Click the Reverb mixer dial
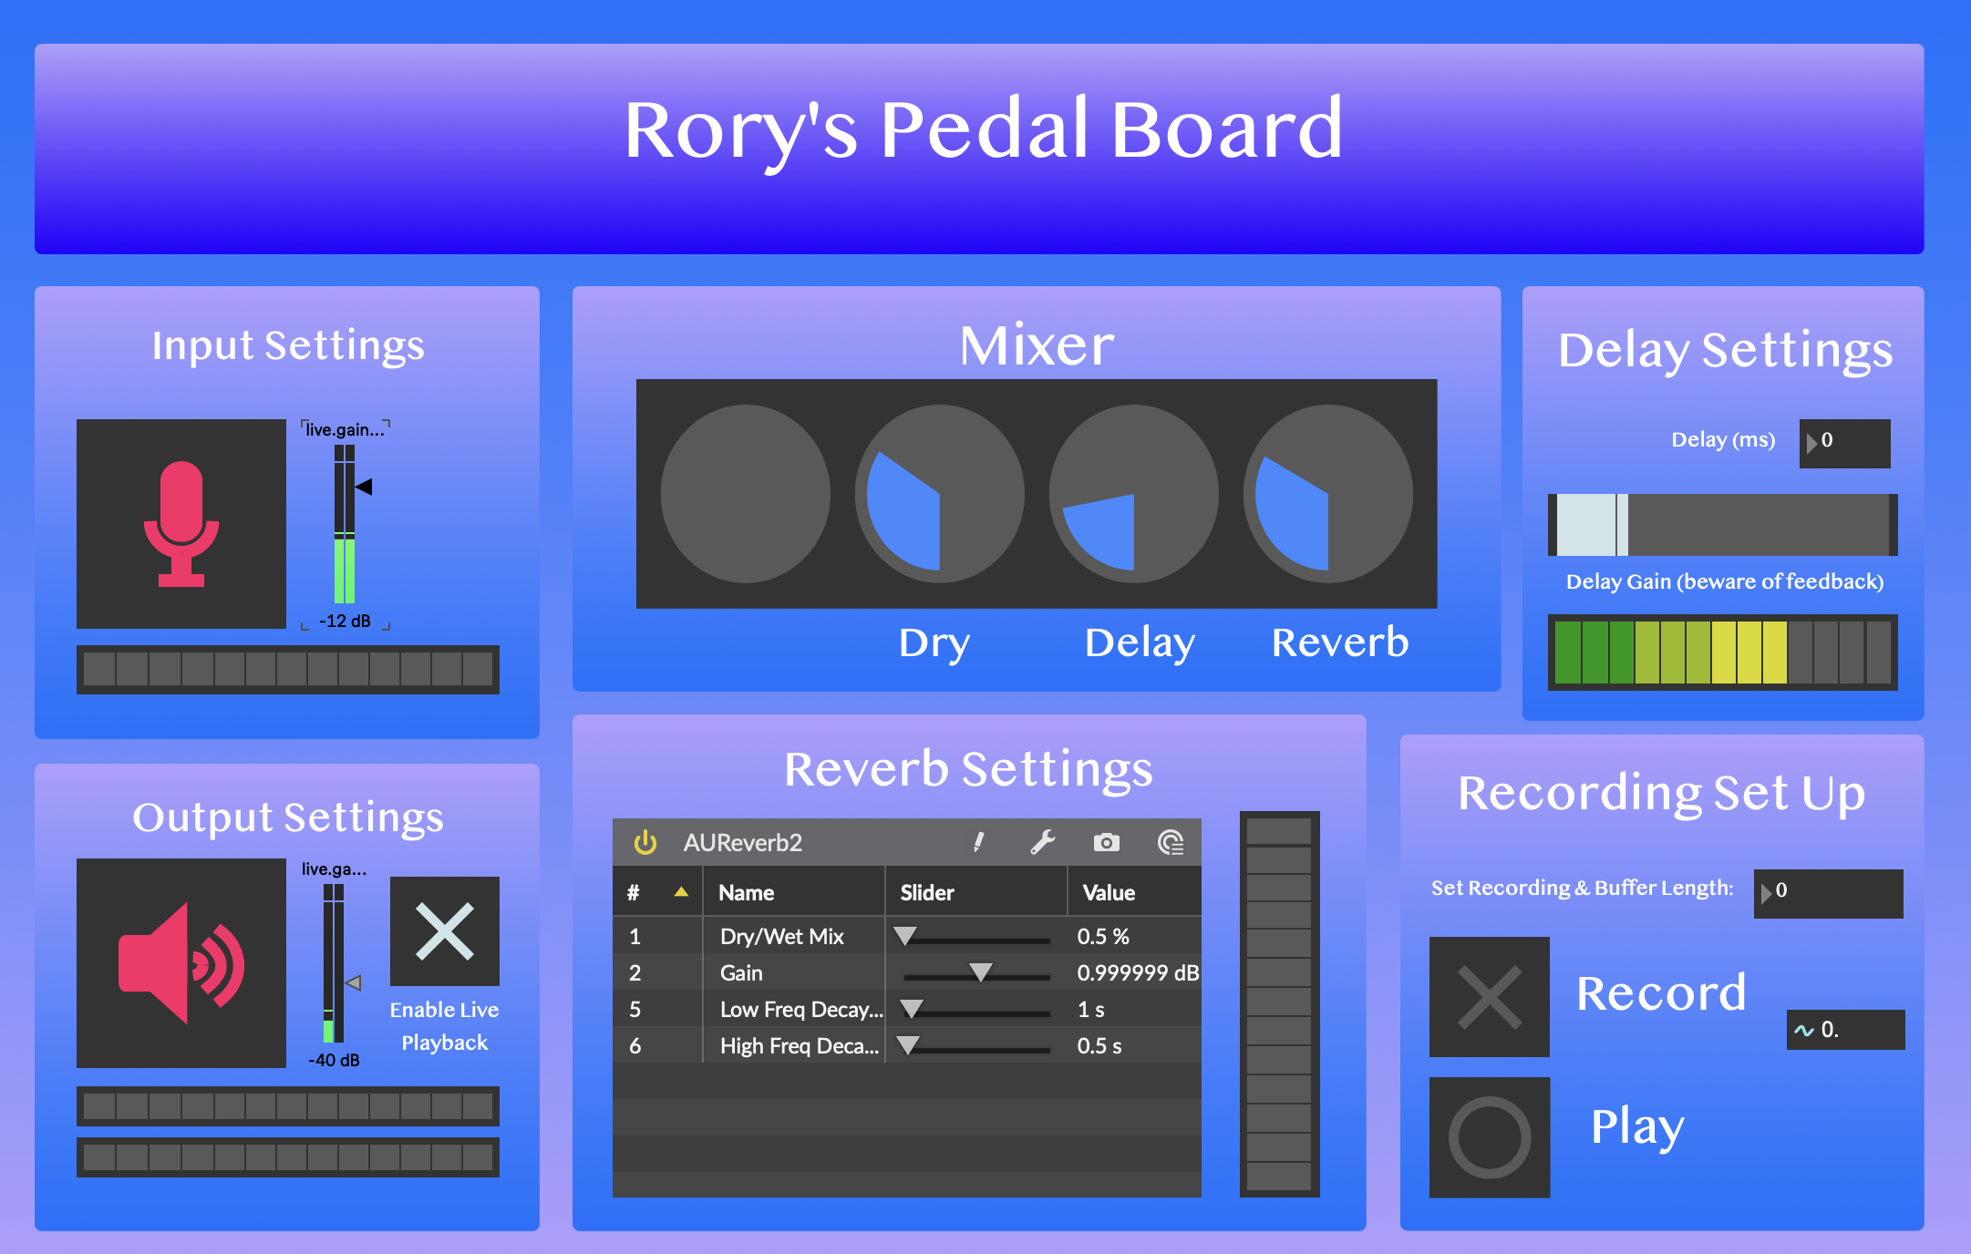 (x=1327, y=494)
